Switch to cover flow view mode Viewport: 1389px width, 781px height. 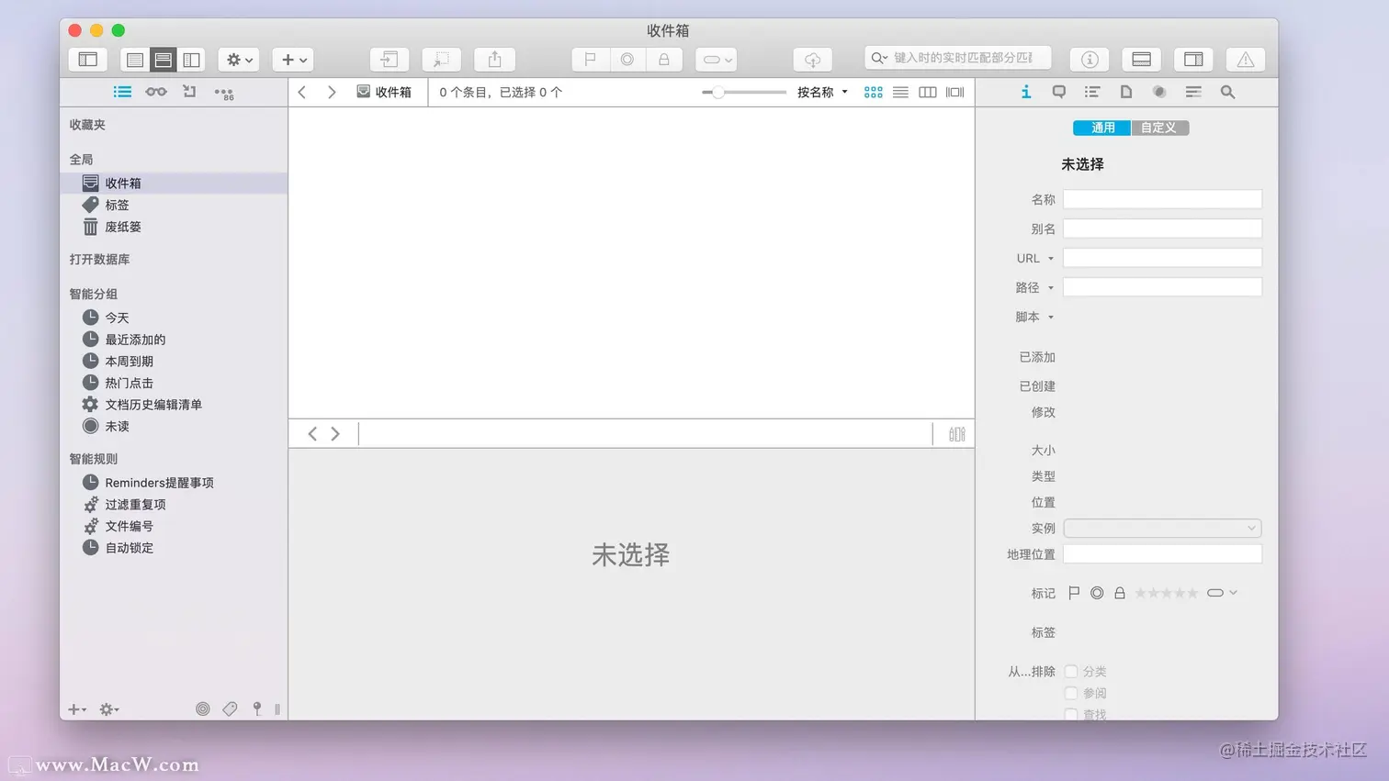click(x=955, y=92)
